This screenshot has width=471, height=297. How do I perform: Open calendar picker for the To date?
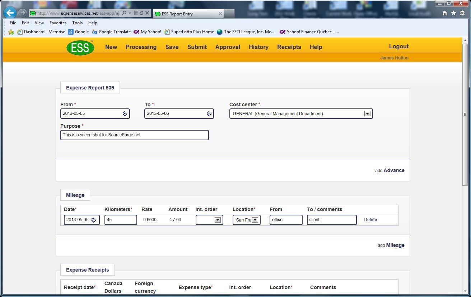[x=209, y=113]
